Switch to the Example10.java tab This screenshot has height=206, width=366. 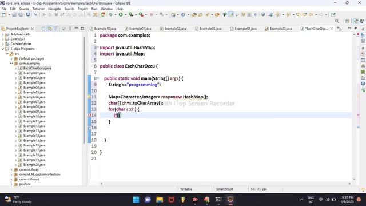tap(103, 29)
